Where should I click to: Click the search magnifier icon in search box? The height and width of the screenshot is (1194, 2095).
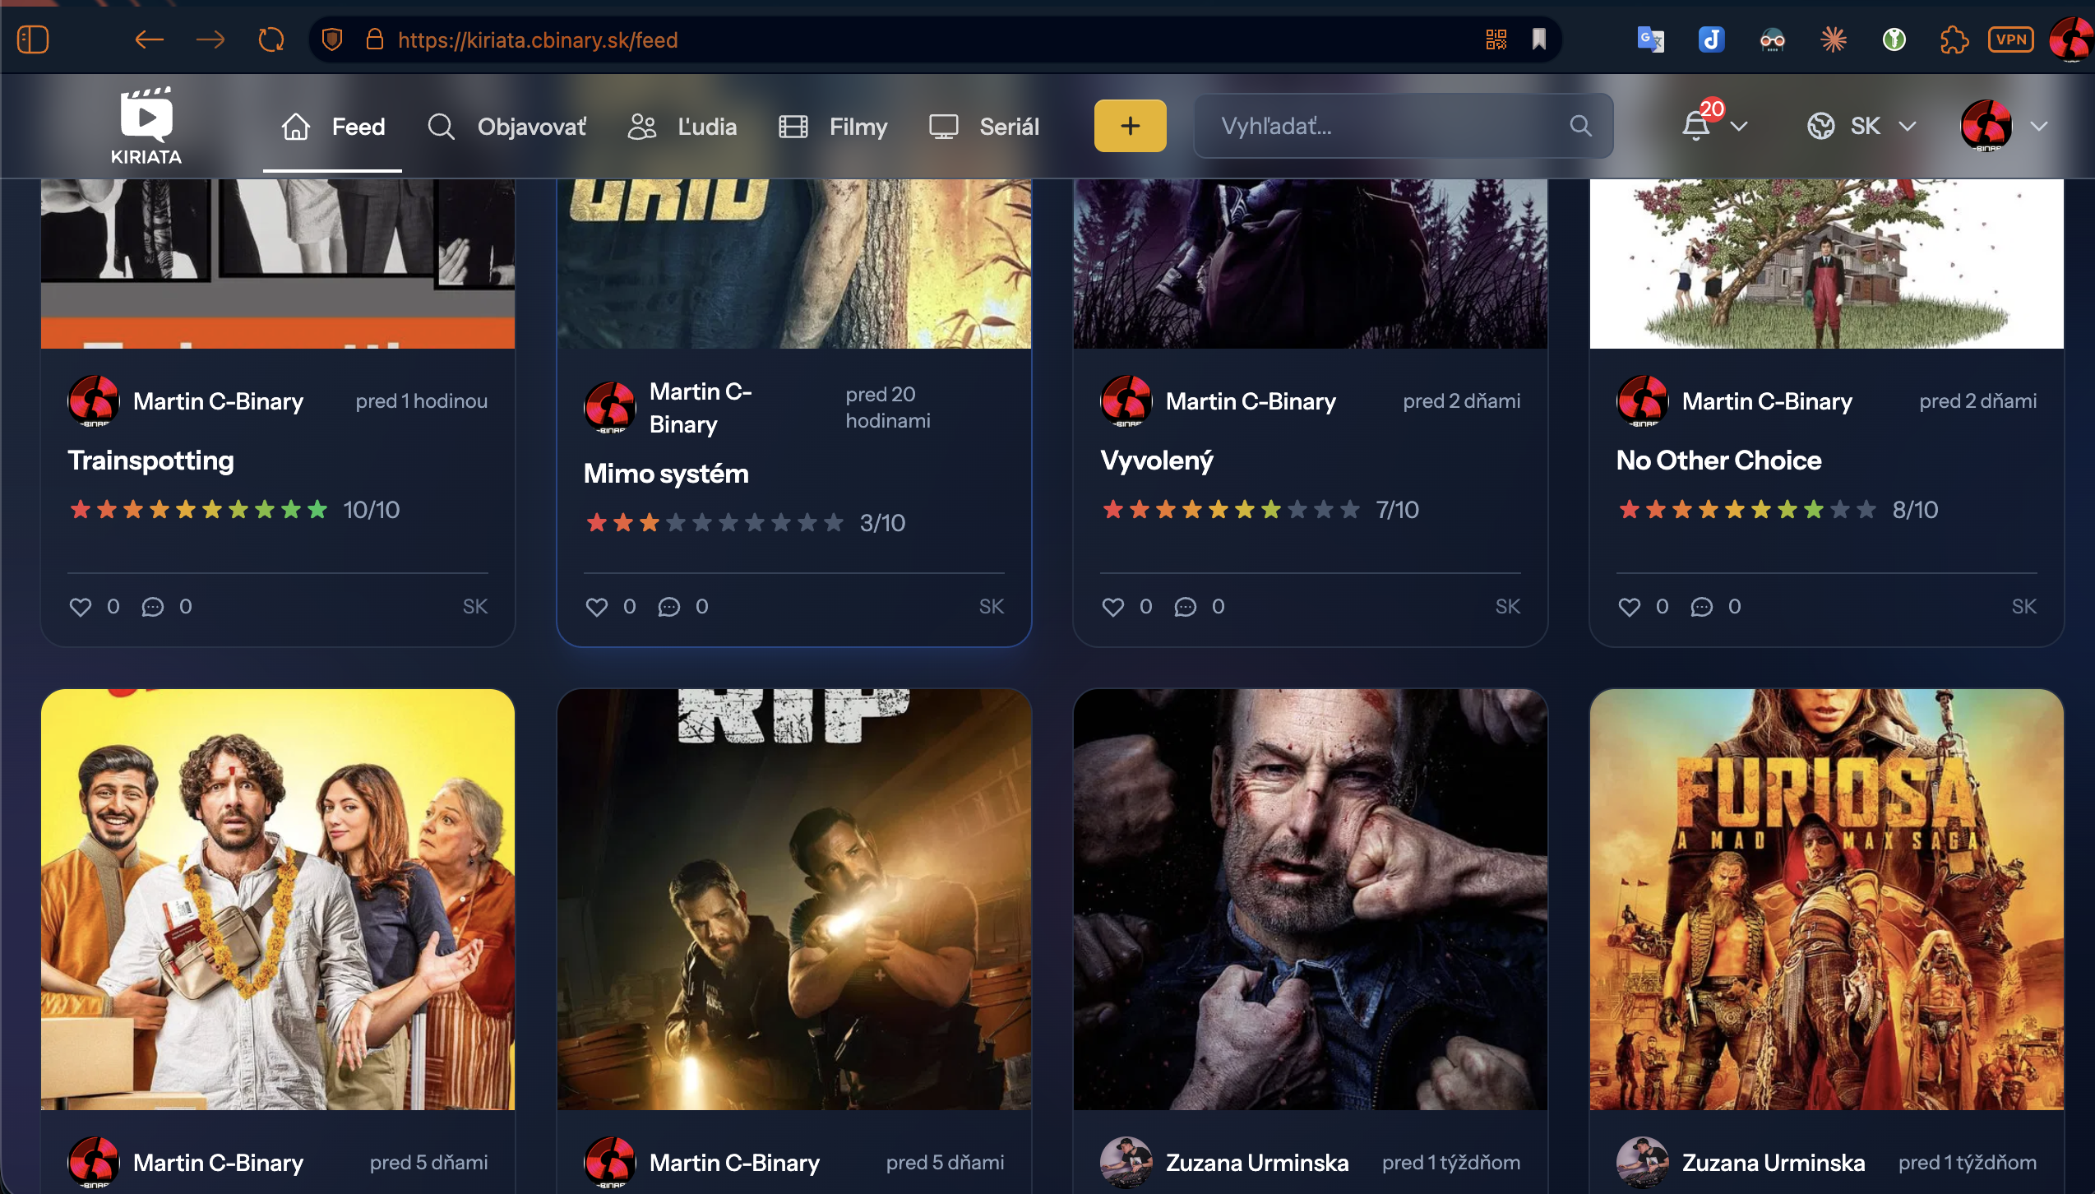1580,126
